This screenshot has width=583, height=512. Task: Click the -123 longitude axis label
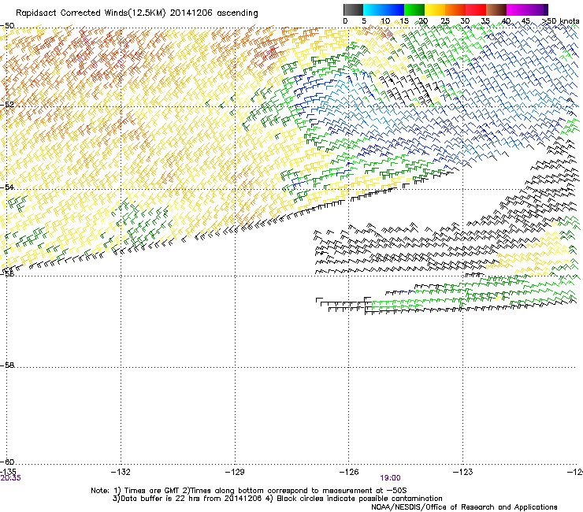pyautogui.click(x=463, y=472)
